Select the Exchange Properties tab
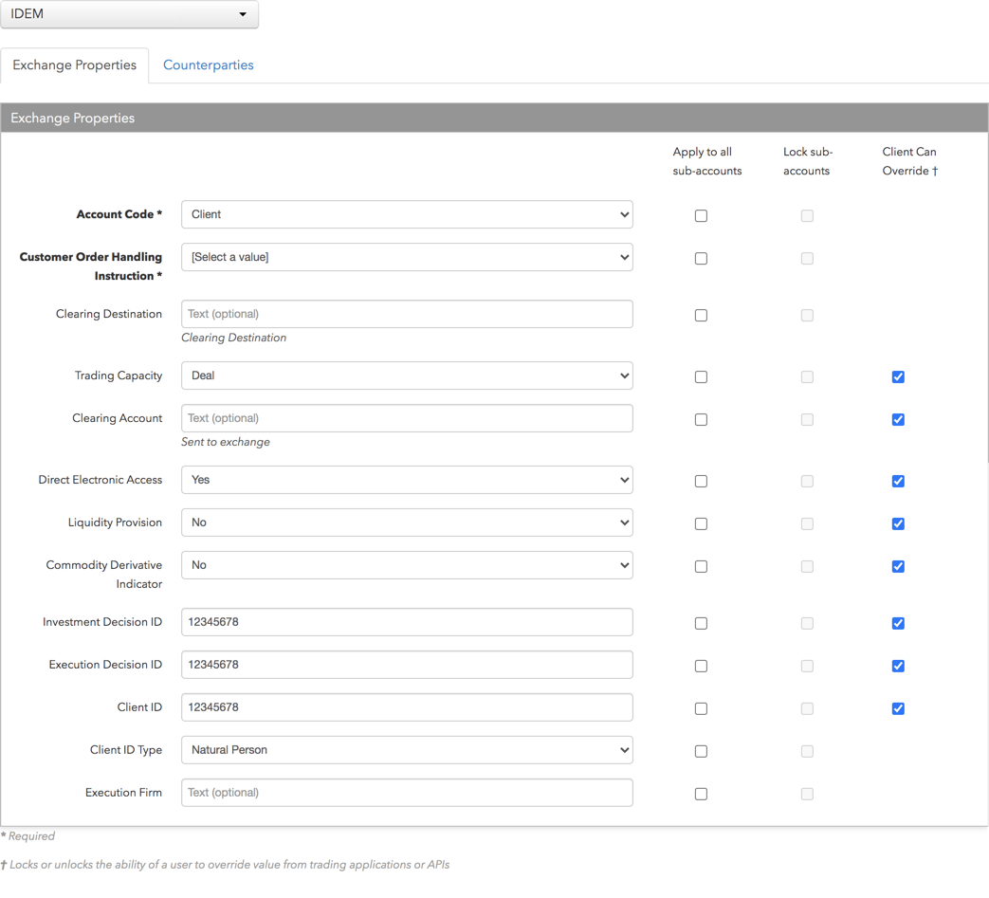 click(x=74, y=64)
